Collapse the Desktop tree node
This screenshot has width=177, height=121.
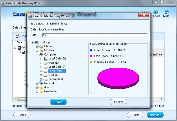click(33, 42)
